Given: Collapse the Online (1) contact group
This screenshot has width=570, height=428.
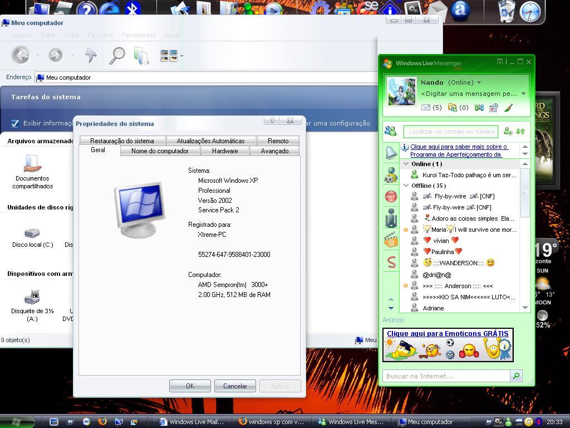Looking at the screenshot, I should point(406,164).
